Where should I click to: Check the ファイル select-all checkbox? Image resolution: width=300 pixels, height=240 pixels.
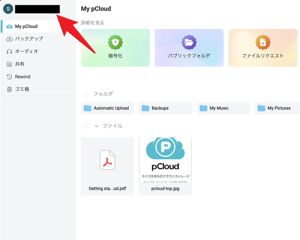click(86, 126)
